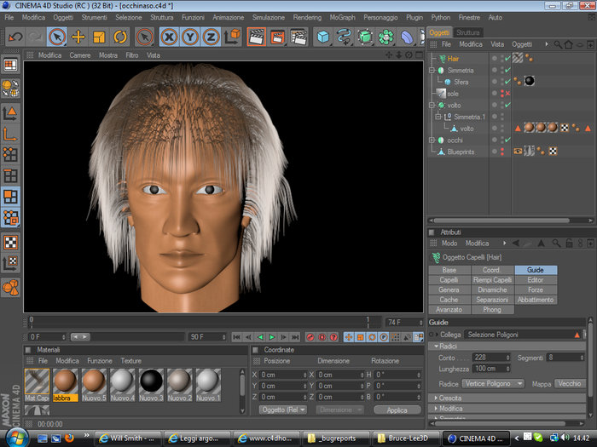Open the Dinamiche attribute tab button
The height and width of the screenshot is (447, 597).
pos(492,289)
